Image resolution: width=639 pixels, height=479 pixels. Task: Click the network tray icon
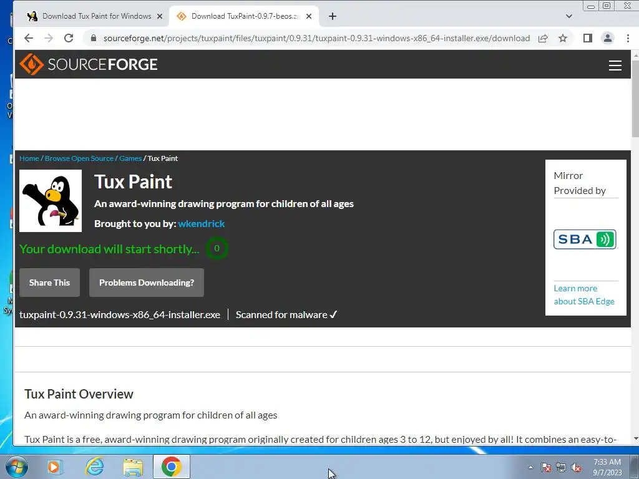point(561,468)
